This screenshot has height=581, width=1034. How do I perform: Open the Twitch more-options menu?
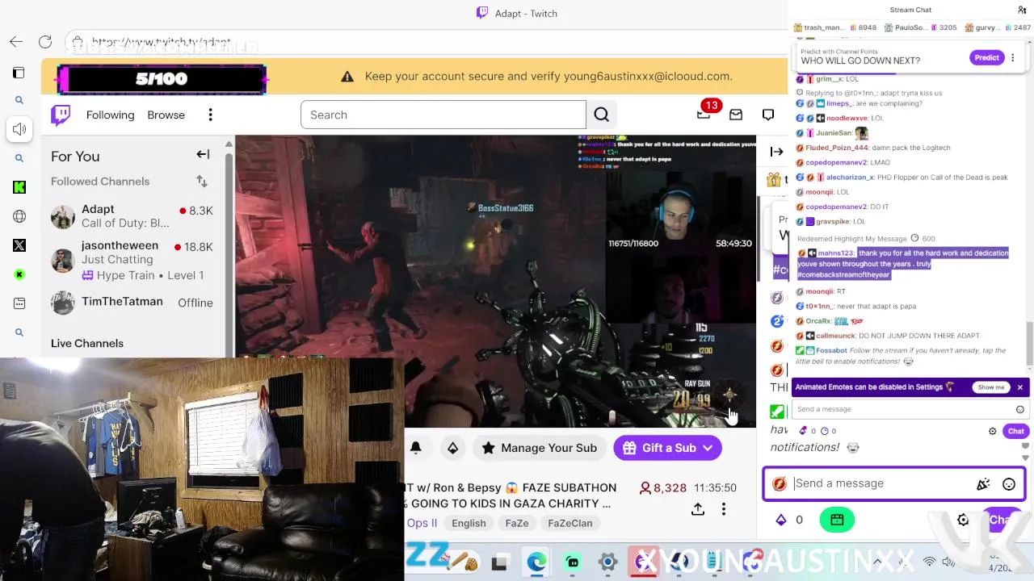[210, 115]
